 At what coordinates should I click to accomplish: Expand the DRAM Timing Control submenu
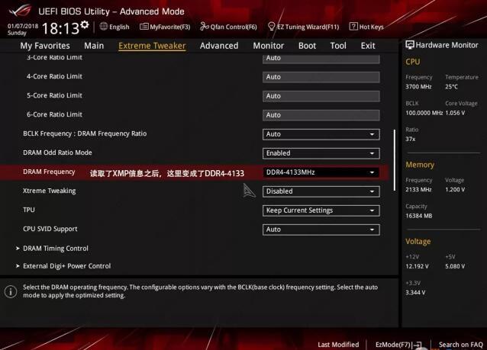click(x=55, y=249)
